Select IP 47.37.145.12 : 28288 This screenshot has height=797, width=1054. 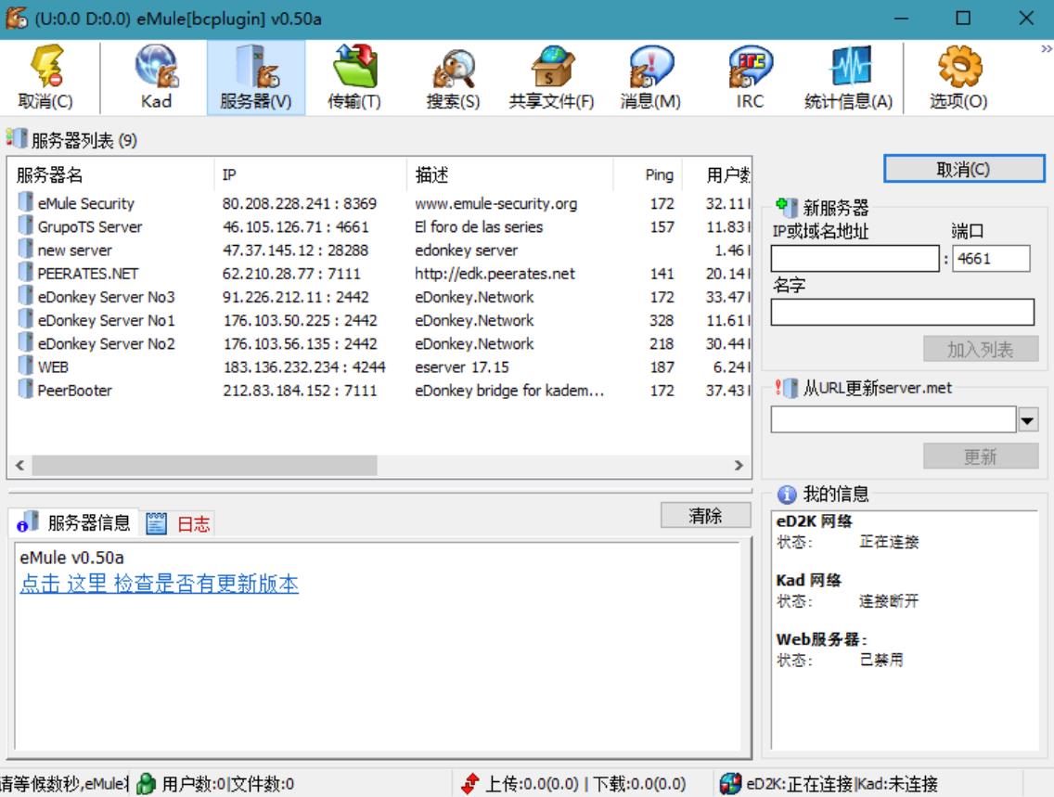295,250
